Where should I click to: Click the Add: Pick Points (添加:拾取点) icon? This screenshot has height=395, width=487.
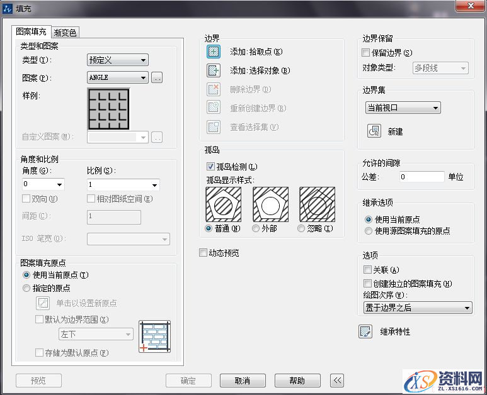pos(214,52)
